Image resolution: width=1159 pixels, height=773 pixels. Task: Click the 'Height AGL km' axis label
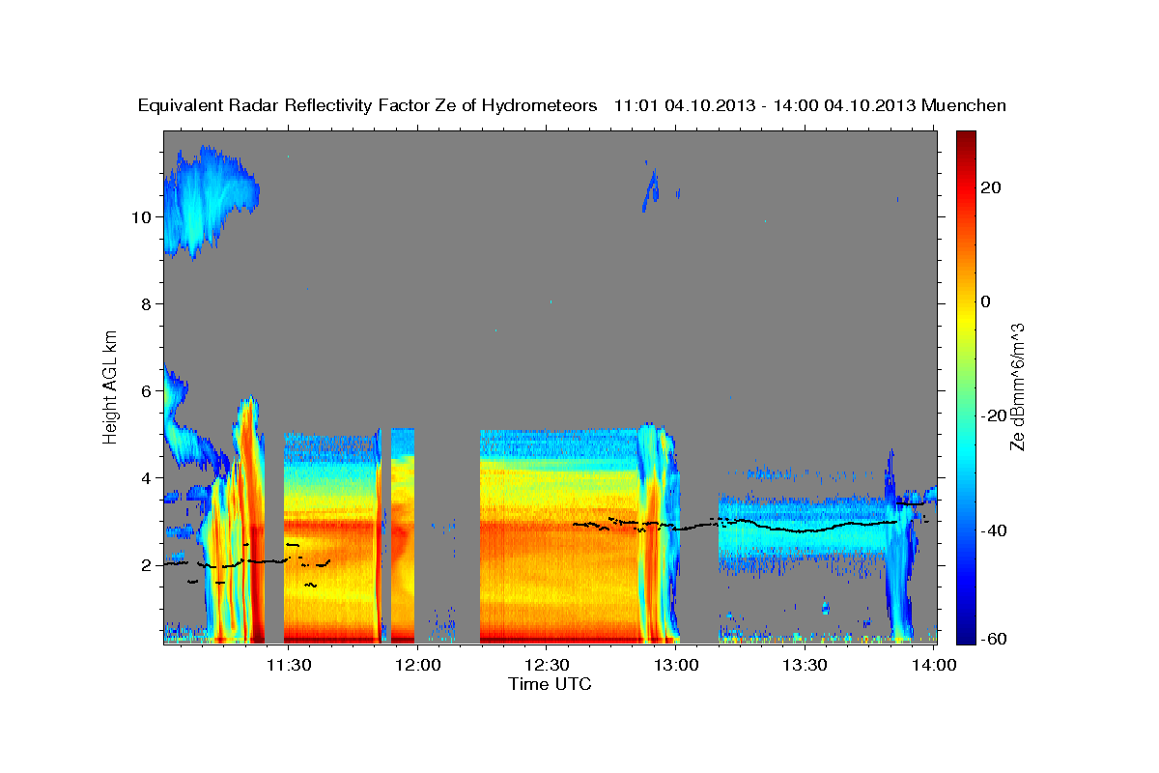click(x=112, y=386)
